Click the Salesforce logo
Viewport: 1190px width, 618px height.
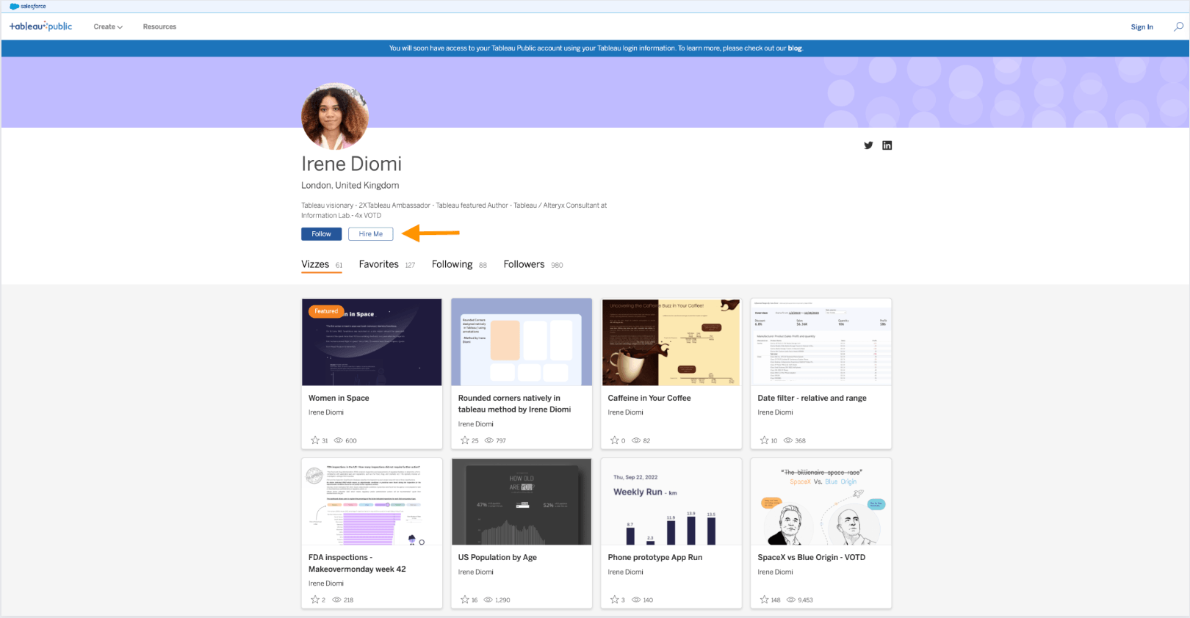[28, 6]
